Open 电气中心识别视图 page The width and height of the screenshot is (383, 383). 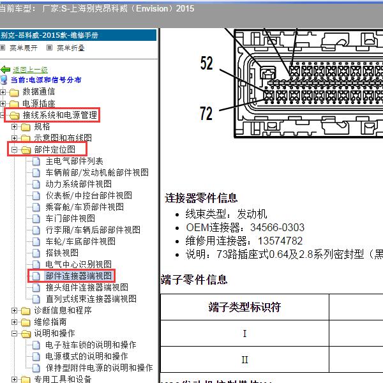pyautogui.click(x=79, y=264)
